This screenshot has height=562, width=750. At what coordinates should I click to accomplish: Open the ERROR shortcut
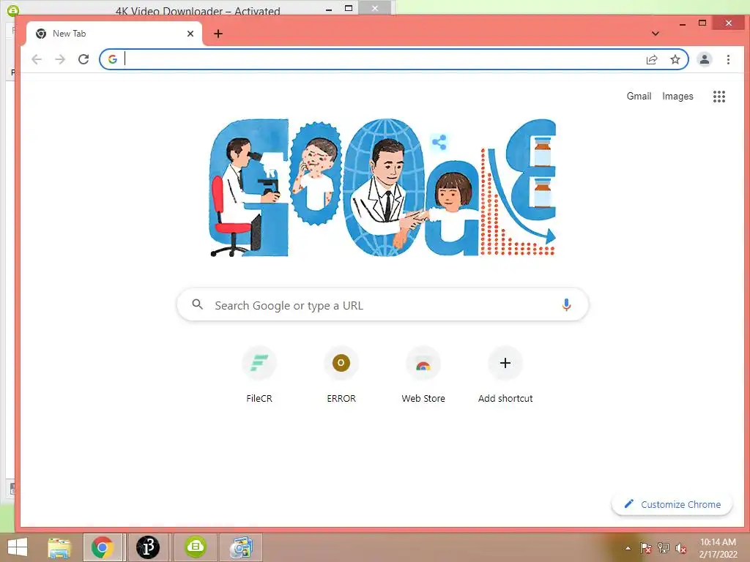pos(341,375)
